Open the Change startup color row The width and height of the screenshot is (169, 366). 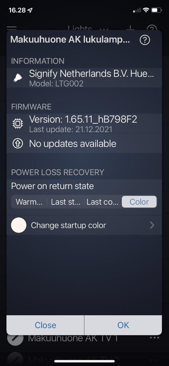[84, 225]
